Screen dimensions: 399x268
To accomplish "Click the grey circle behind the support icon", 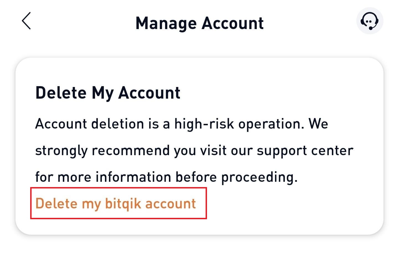I will [370, 21].
